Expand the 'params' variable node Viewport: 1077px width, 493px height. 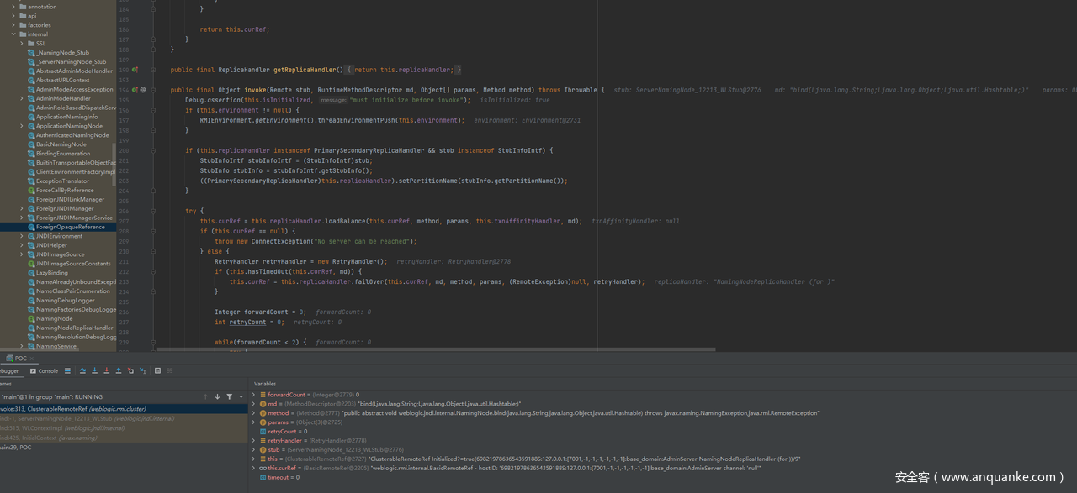[x=254, y=422]
